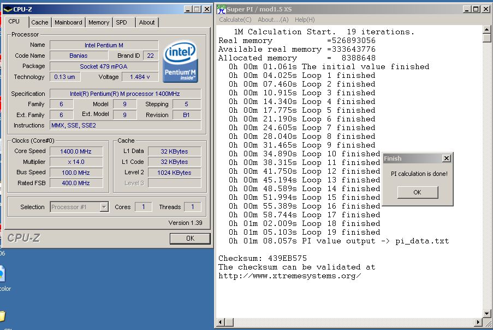Click the Threads value field
This screenshot has height=330, width=493.
(x=192, y=207)
